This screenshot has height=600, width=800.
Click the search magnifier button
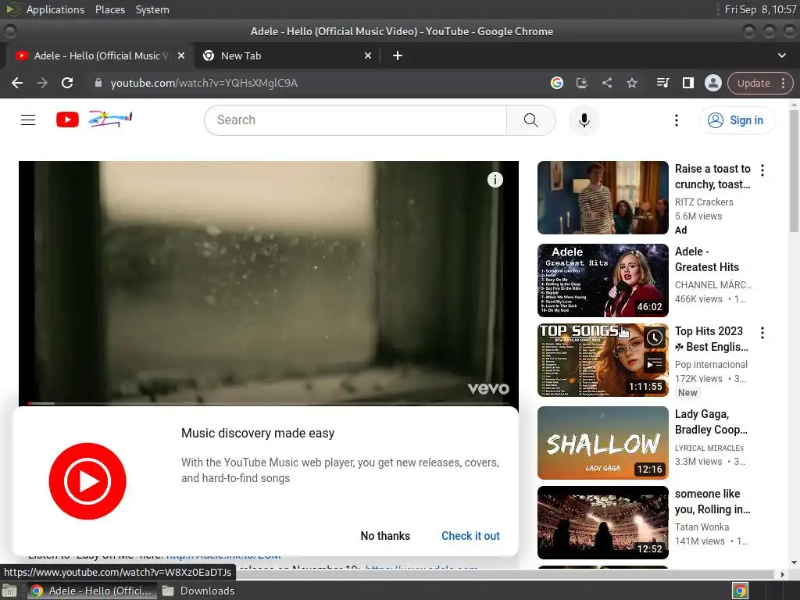coord(530,120)
